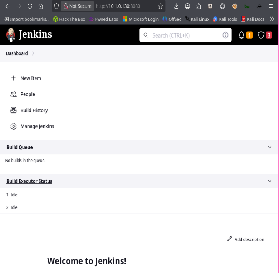Collapse the Build Queue panel

tap(270, 147)
